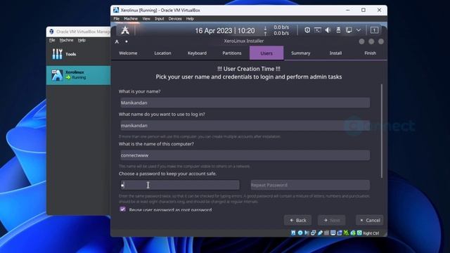Open Machine menu in Xerolinux VM window
This screenshot has width=450, height=253.
pos(131,19)
